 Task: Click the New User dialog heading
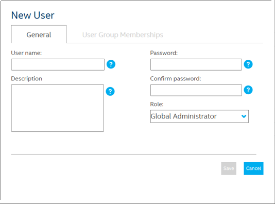pyautogui.click(x=33, y=15)
